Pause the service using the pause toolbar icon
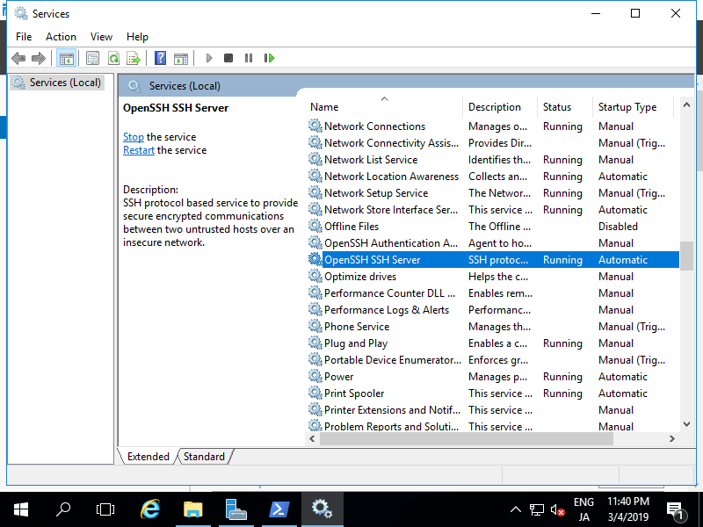703x527 pixels. tap(249, 58)
